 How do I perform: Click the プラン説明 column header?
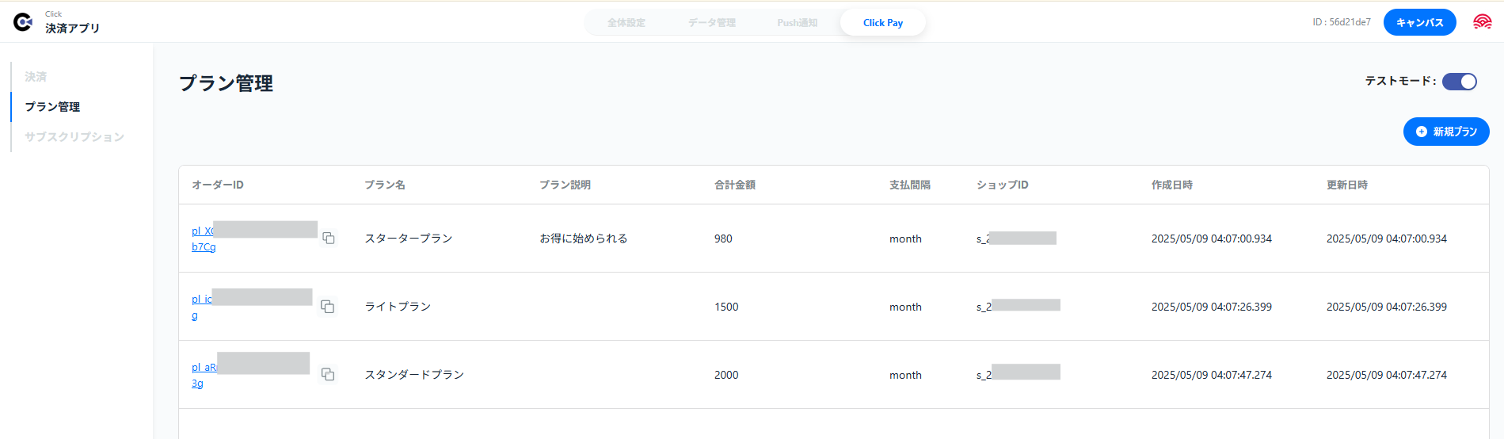pyautogui.click(x=565, y=185)
